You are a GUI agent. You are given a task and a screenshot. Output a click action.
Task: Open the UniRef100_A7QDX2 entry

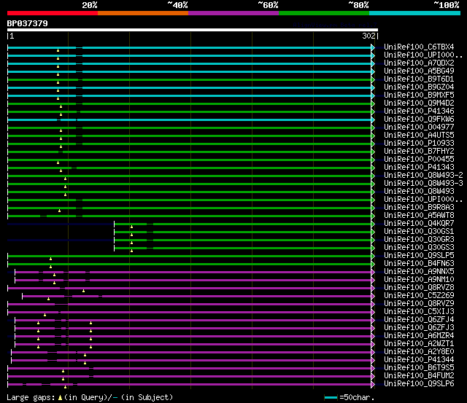click(x=419, y=63)
